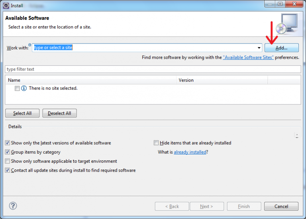Click the info decorator next to Work with
Viewport: 306px width, 219px height.
[x=30, y=45]
